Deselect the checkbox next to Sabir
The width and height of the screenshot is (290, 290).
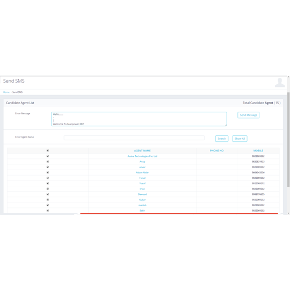pyautogui.click(x=48, y=211)
